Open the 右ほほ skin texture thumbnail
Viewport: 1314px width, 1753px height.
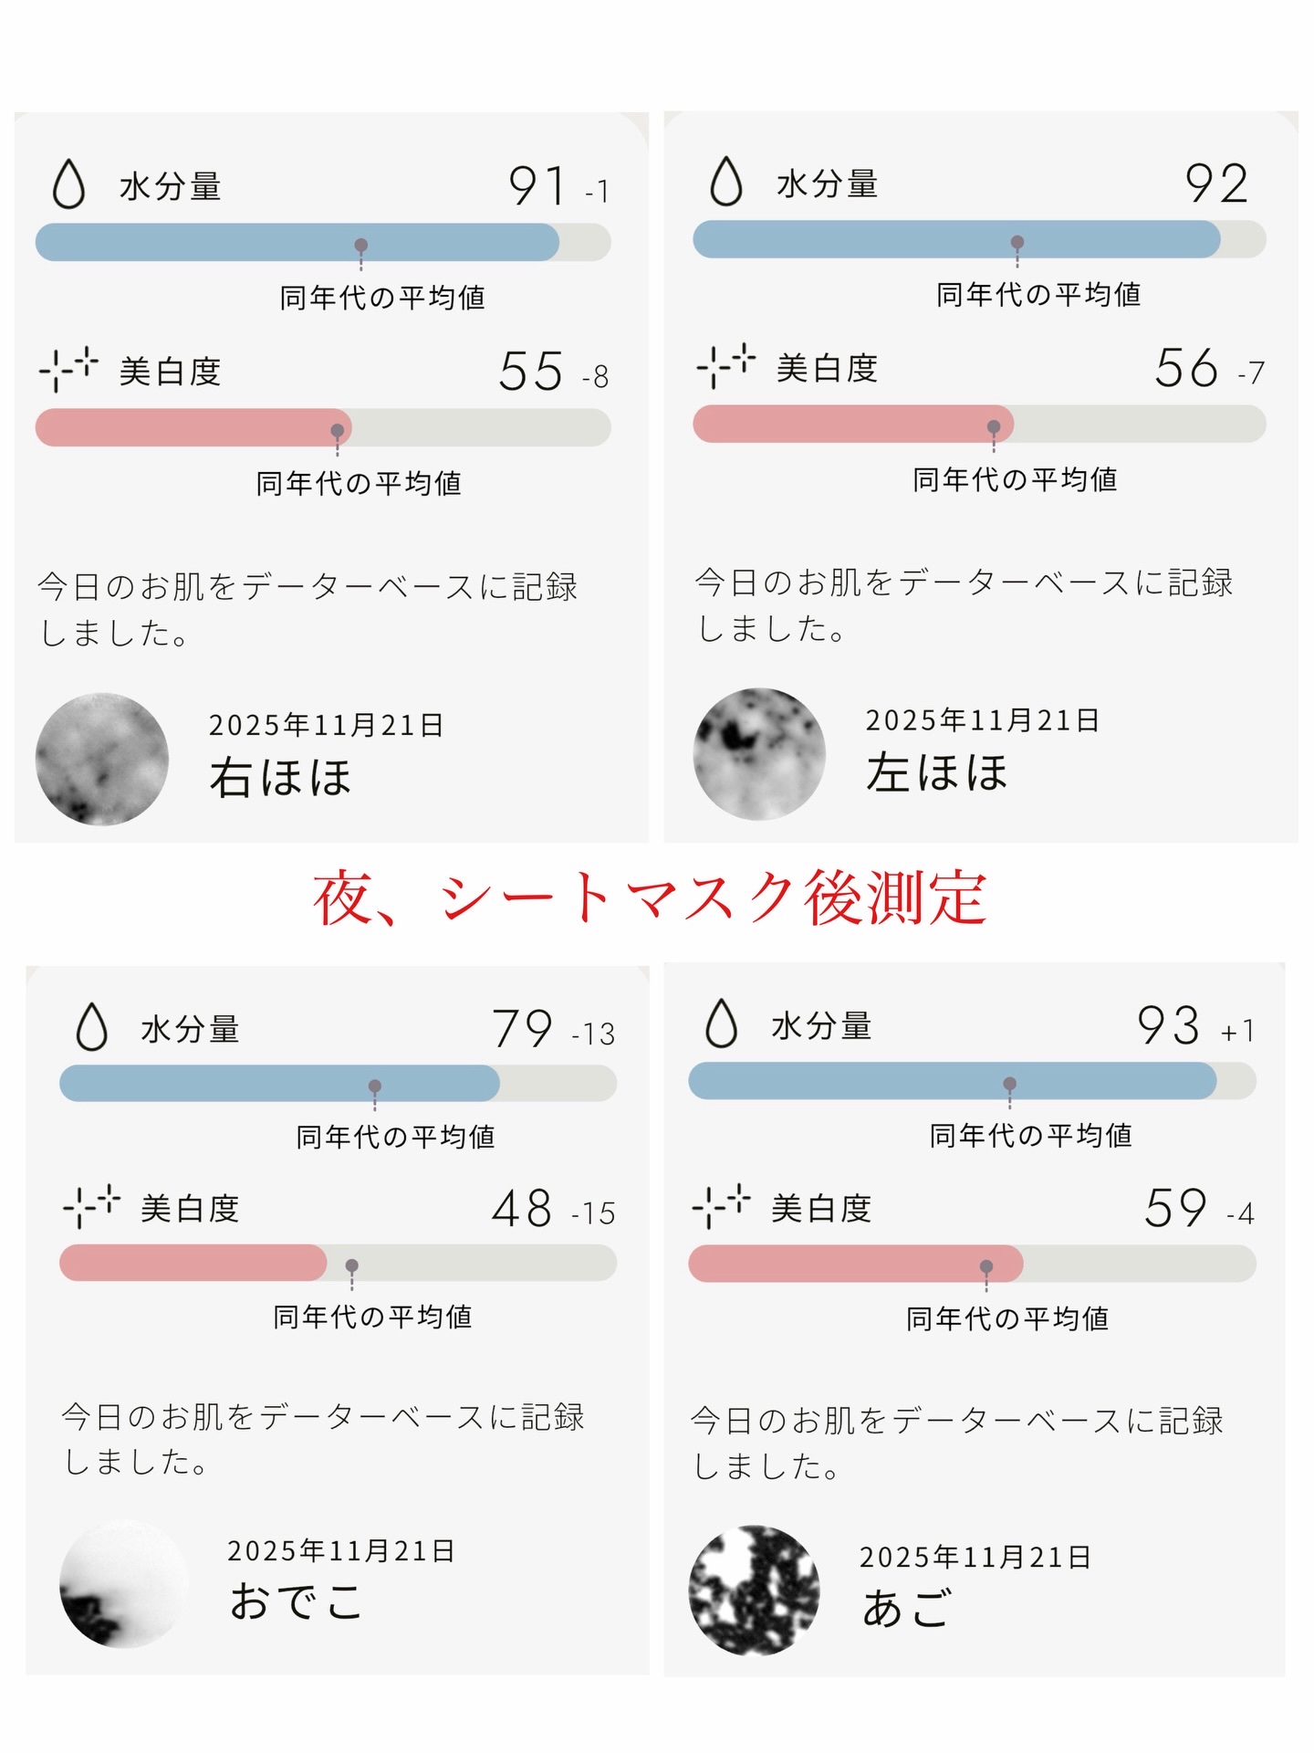[102, 759]
